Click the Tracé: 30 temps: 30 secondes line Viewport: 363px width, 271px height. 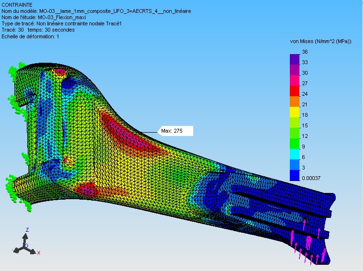(38, 30)
